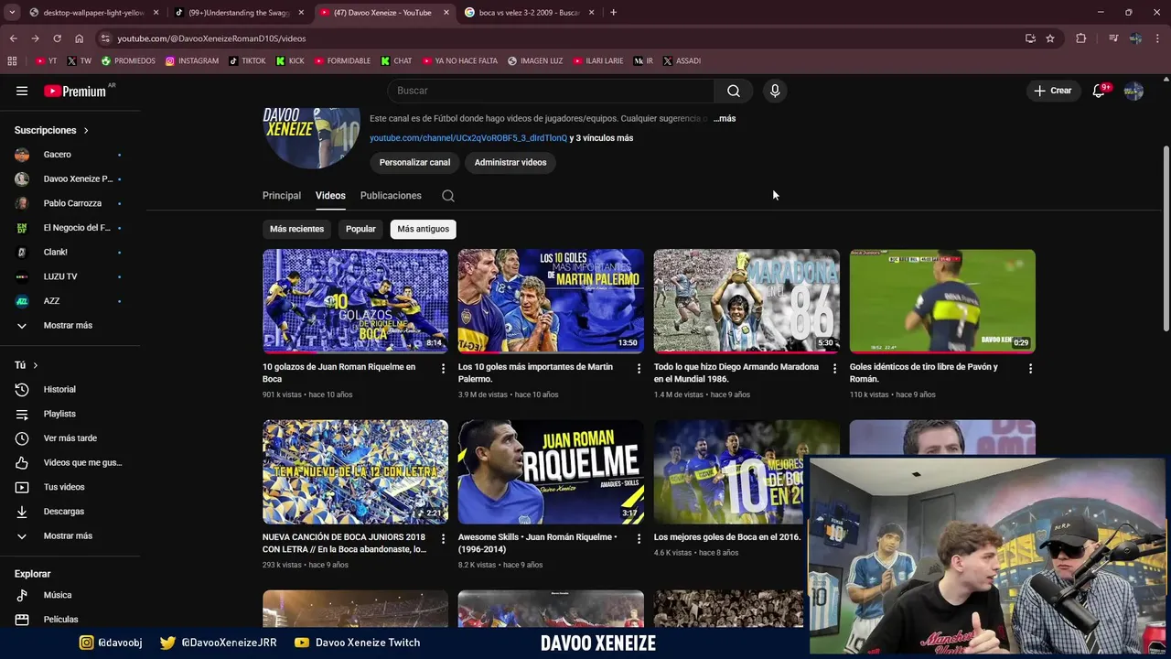Open options for Awesome Skills Riquelme video
This screenshot has height=659, width=1171.
click(x=639, y=538)
